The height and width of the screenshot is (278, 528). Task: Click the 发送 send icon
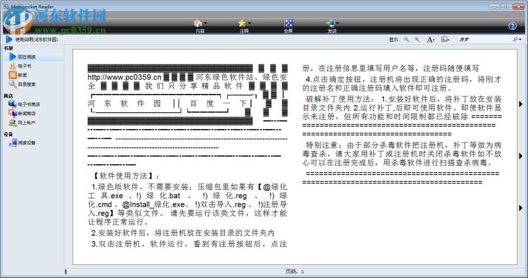[x=330, y=23]
